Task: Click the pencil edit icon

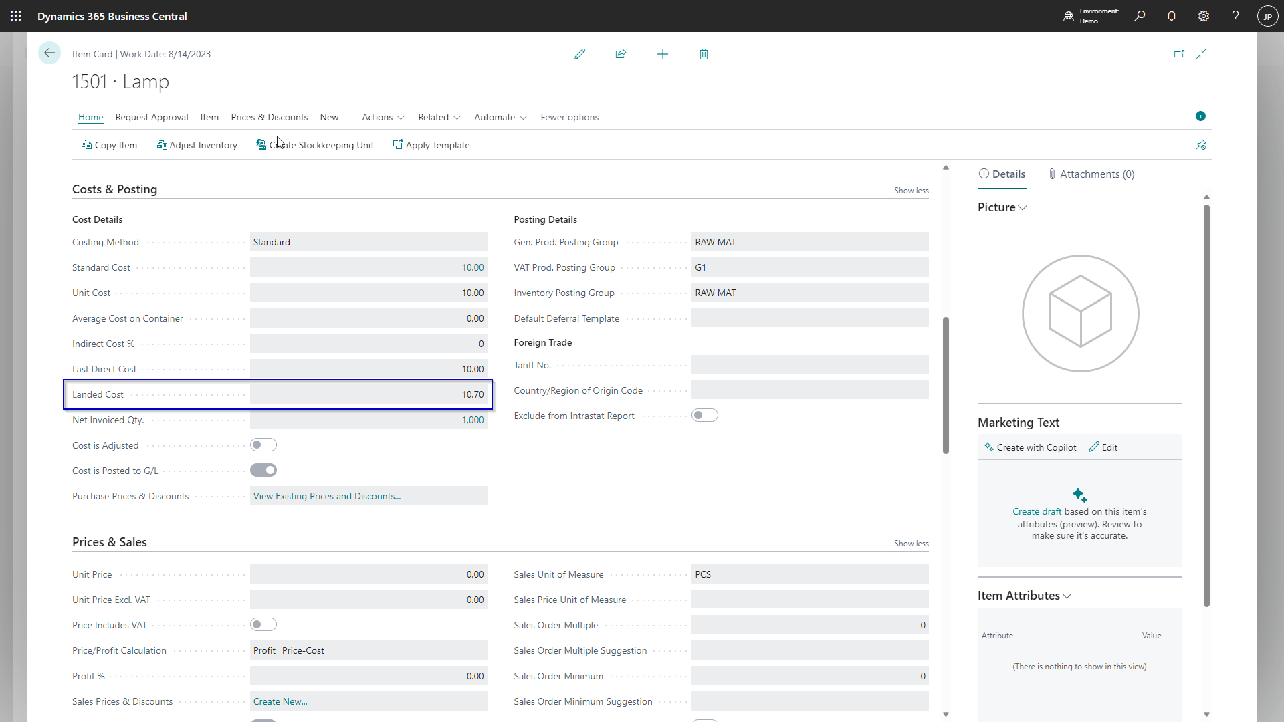Action: (x=580, y=54)
